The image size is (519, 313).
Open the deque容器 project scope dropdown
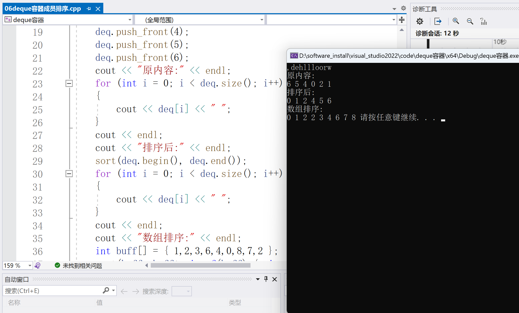pos(130,20)
